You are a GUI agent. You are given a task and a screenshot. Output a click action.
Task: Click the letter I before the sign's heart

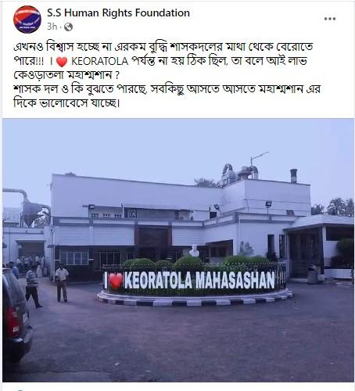click(x=106, y=281)
